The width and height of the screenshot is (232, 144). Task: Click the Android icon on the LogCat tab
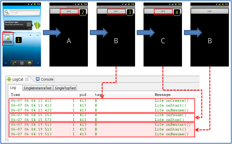(9, 79)
